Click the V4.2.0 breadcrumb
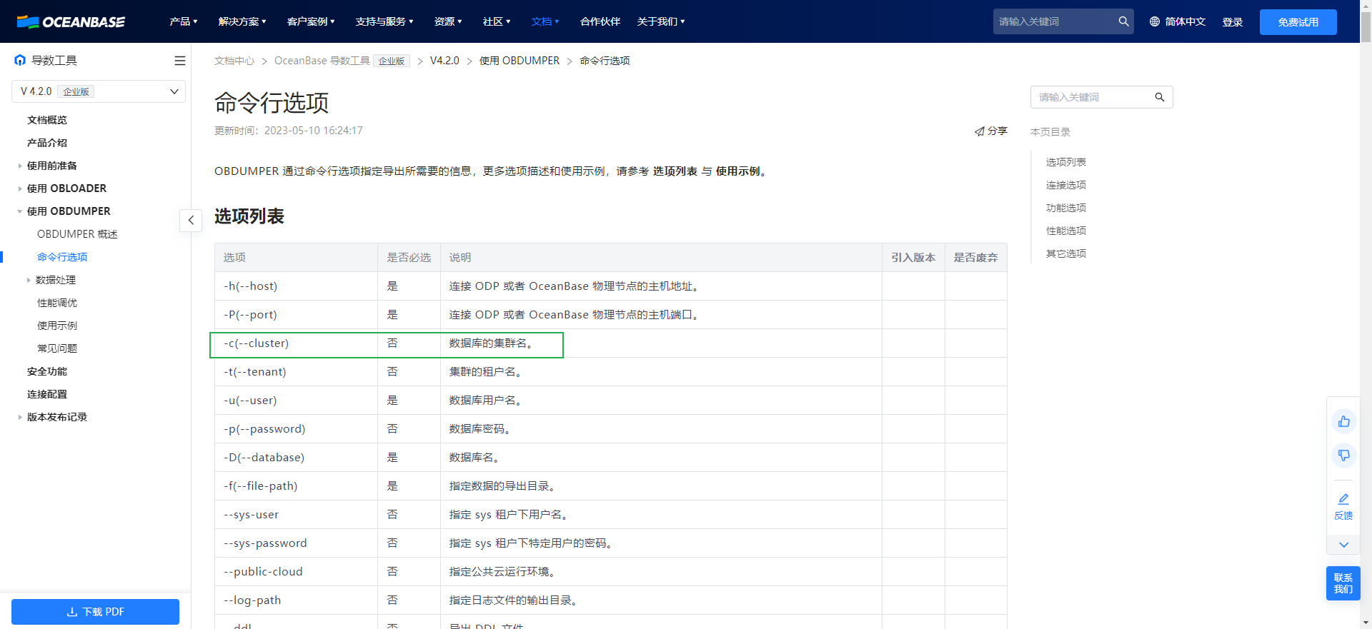Viewport: 1372px width, 629px height. 444,61
